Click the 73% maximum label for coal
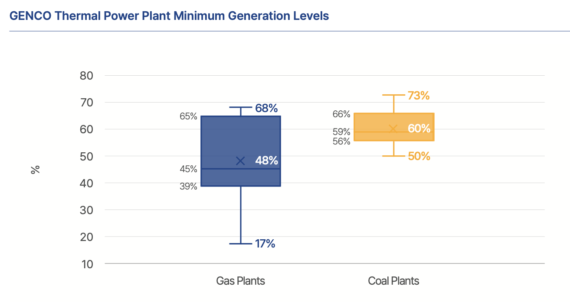570x302 pixels. coord(419,96)
